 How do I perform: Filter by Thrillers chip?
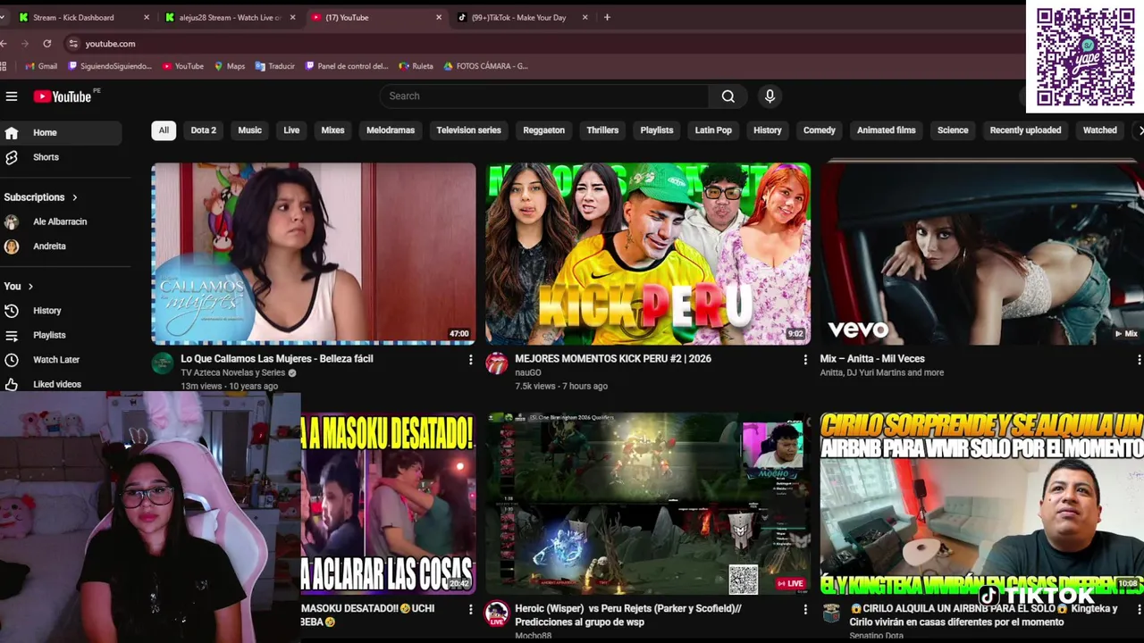point(602,130)
